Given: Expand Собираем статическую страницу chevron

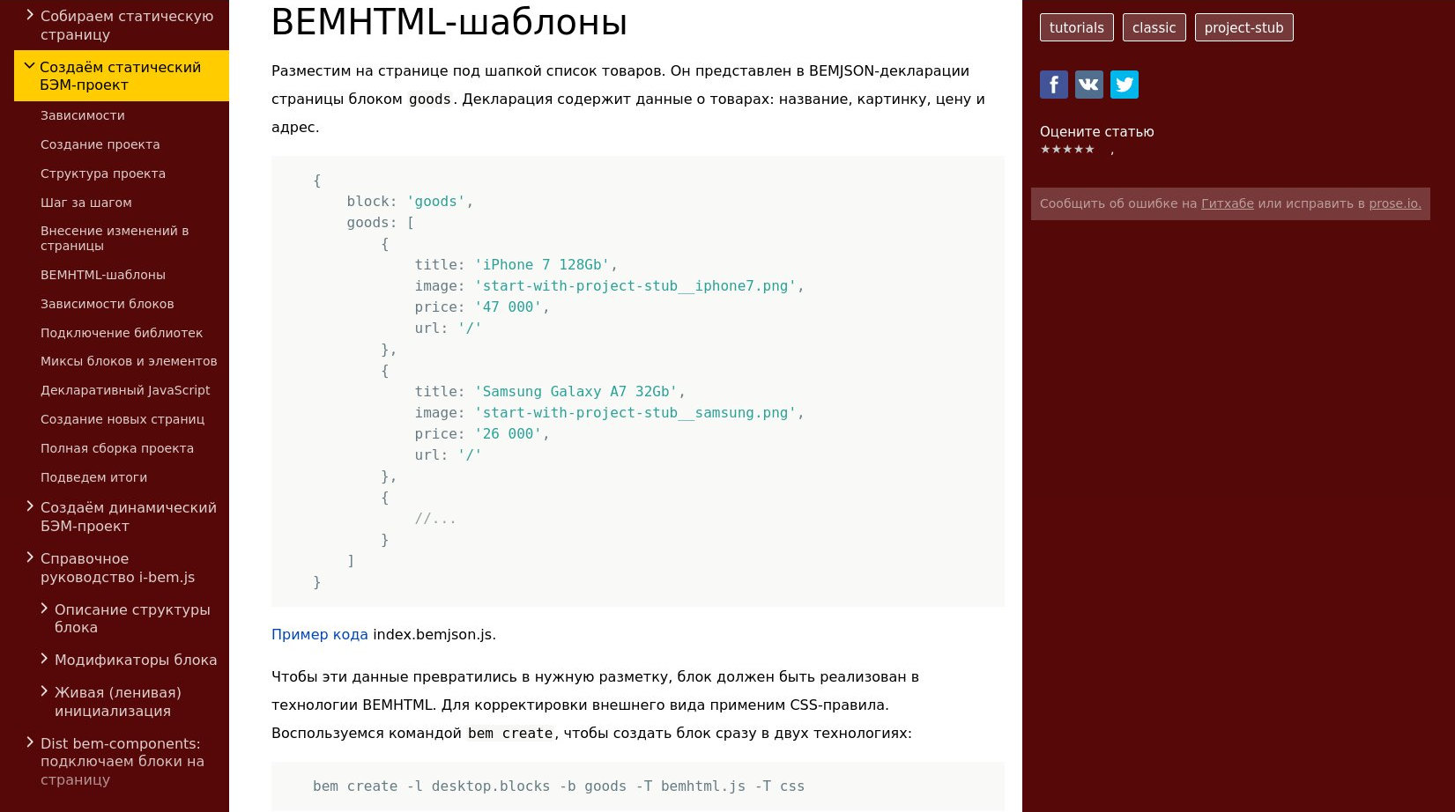Looking at the screenshot, I should 30,15.
